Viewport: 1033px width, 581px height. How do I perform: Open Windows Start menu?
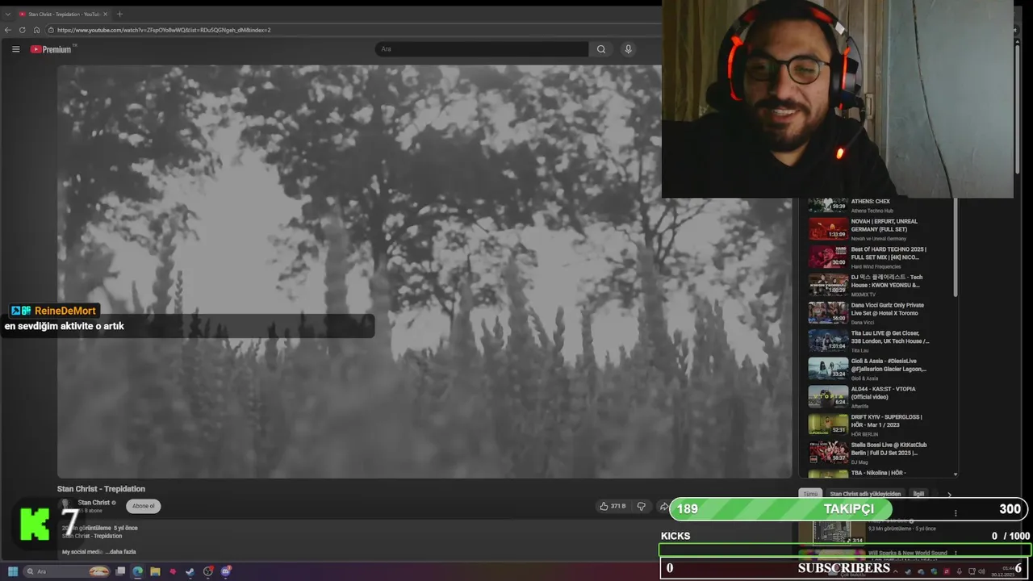[x=12, y=571]
